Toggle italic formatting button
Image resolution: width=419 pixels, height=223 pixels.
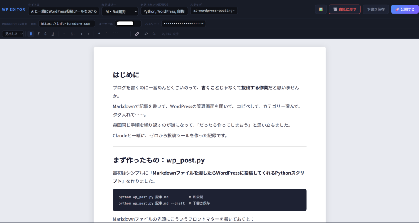point(38,34)
